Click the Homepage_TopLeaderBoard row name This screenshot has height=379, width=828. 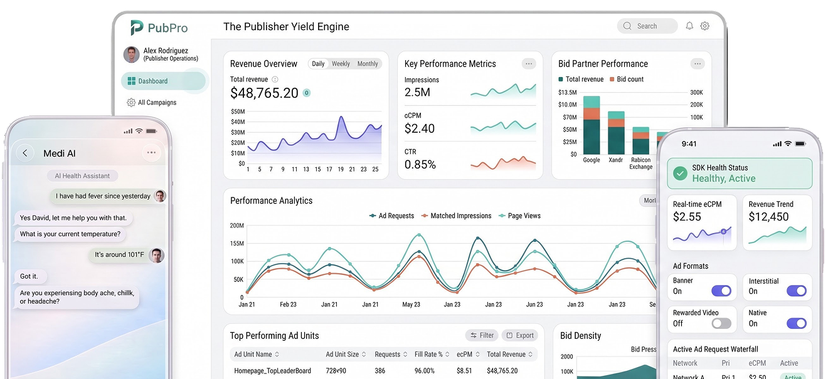272,371
